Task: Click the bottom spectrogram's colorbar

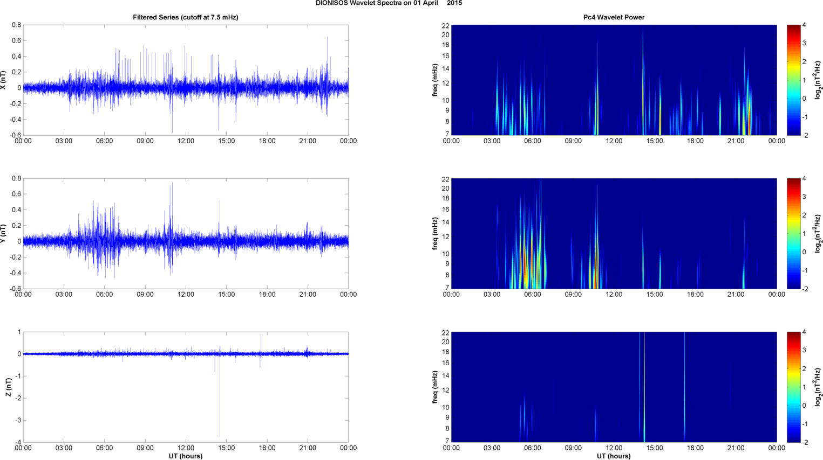Action: click(793, 387)
